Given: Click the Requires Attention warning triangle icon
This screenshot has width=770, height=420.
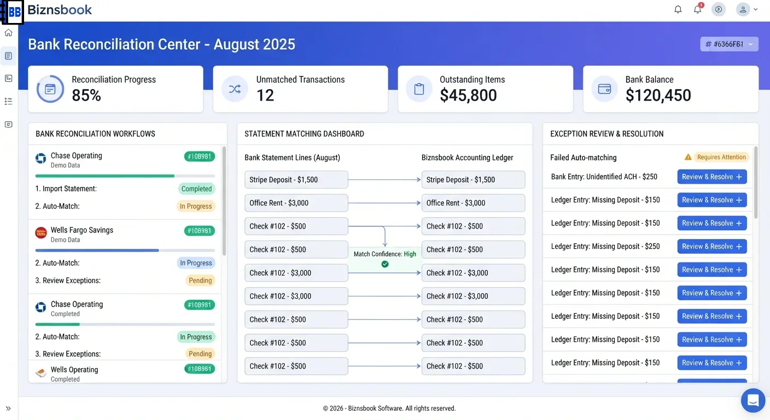Looking at the screenshot, I should (x=688, y=157).
